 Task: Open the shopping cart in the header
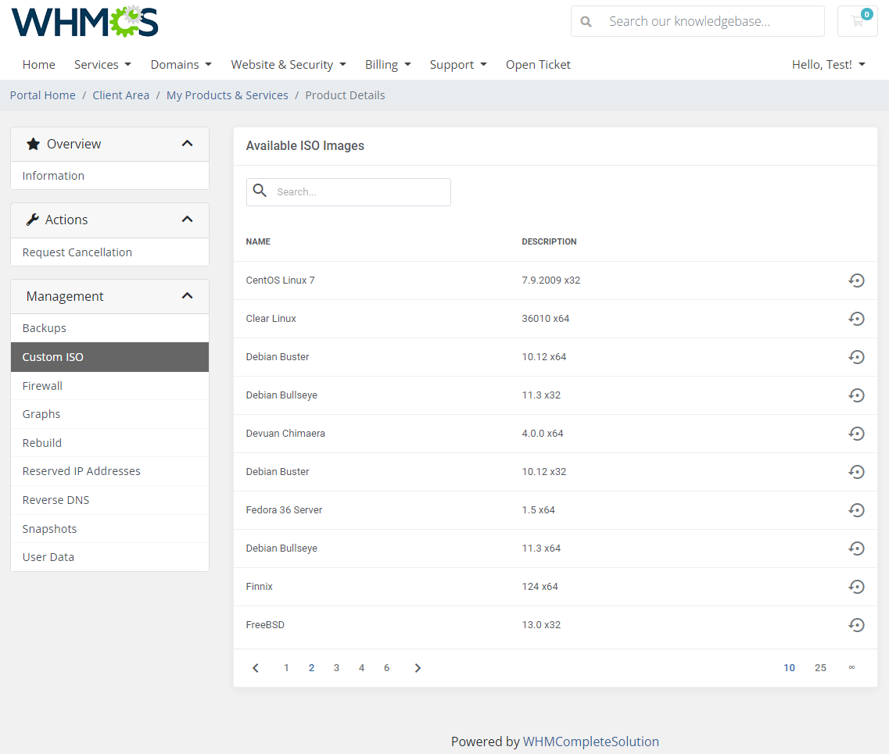[857, 21]
